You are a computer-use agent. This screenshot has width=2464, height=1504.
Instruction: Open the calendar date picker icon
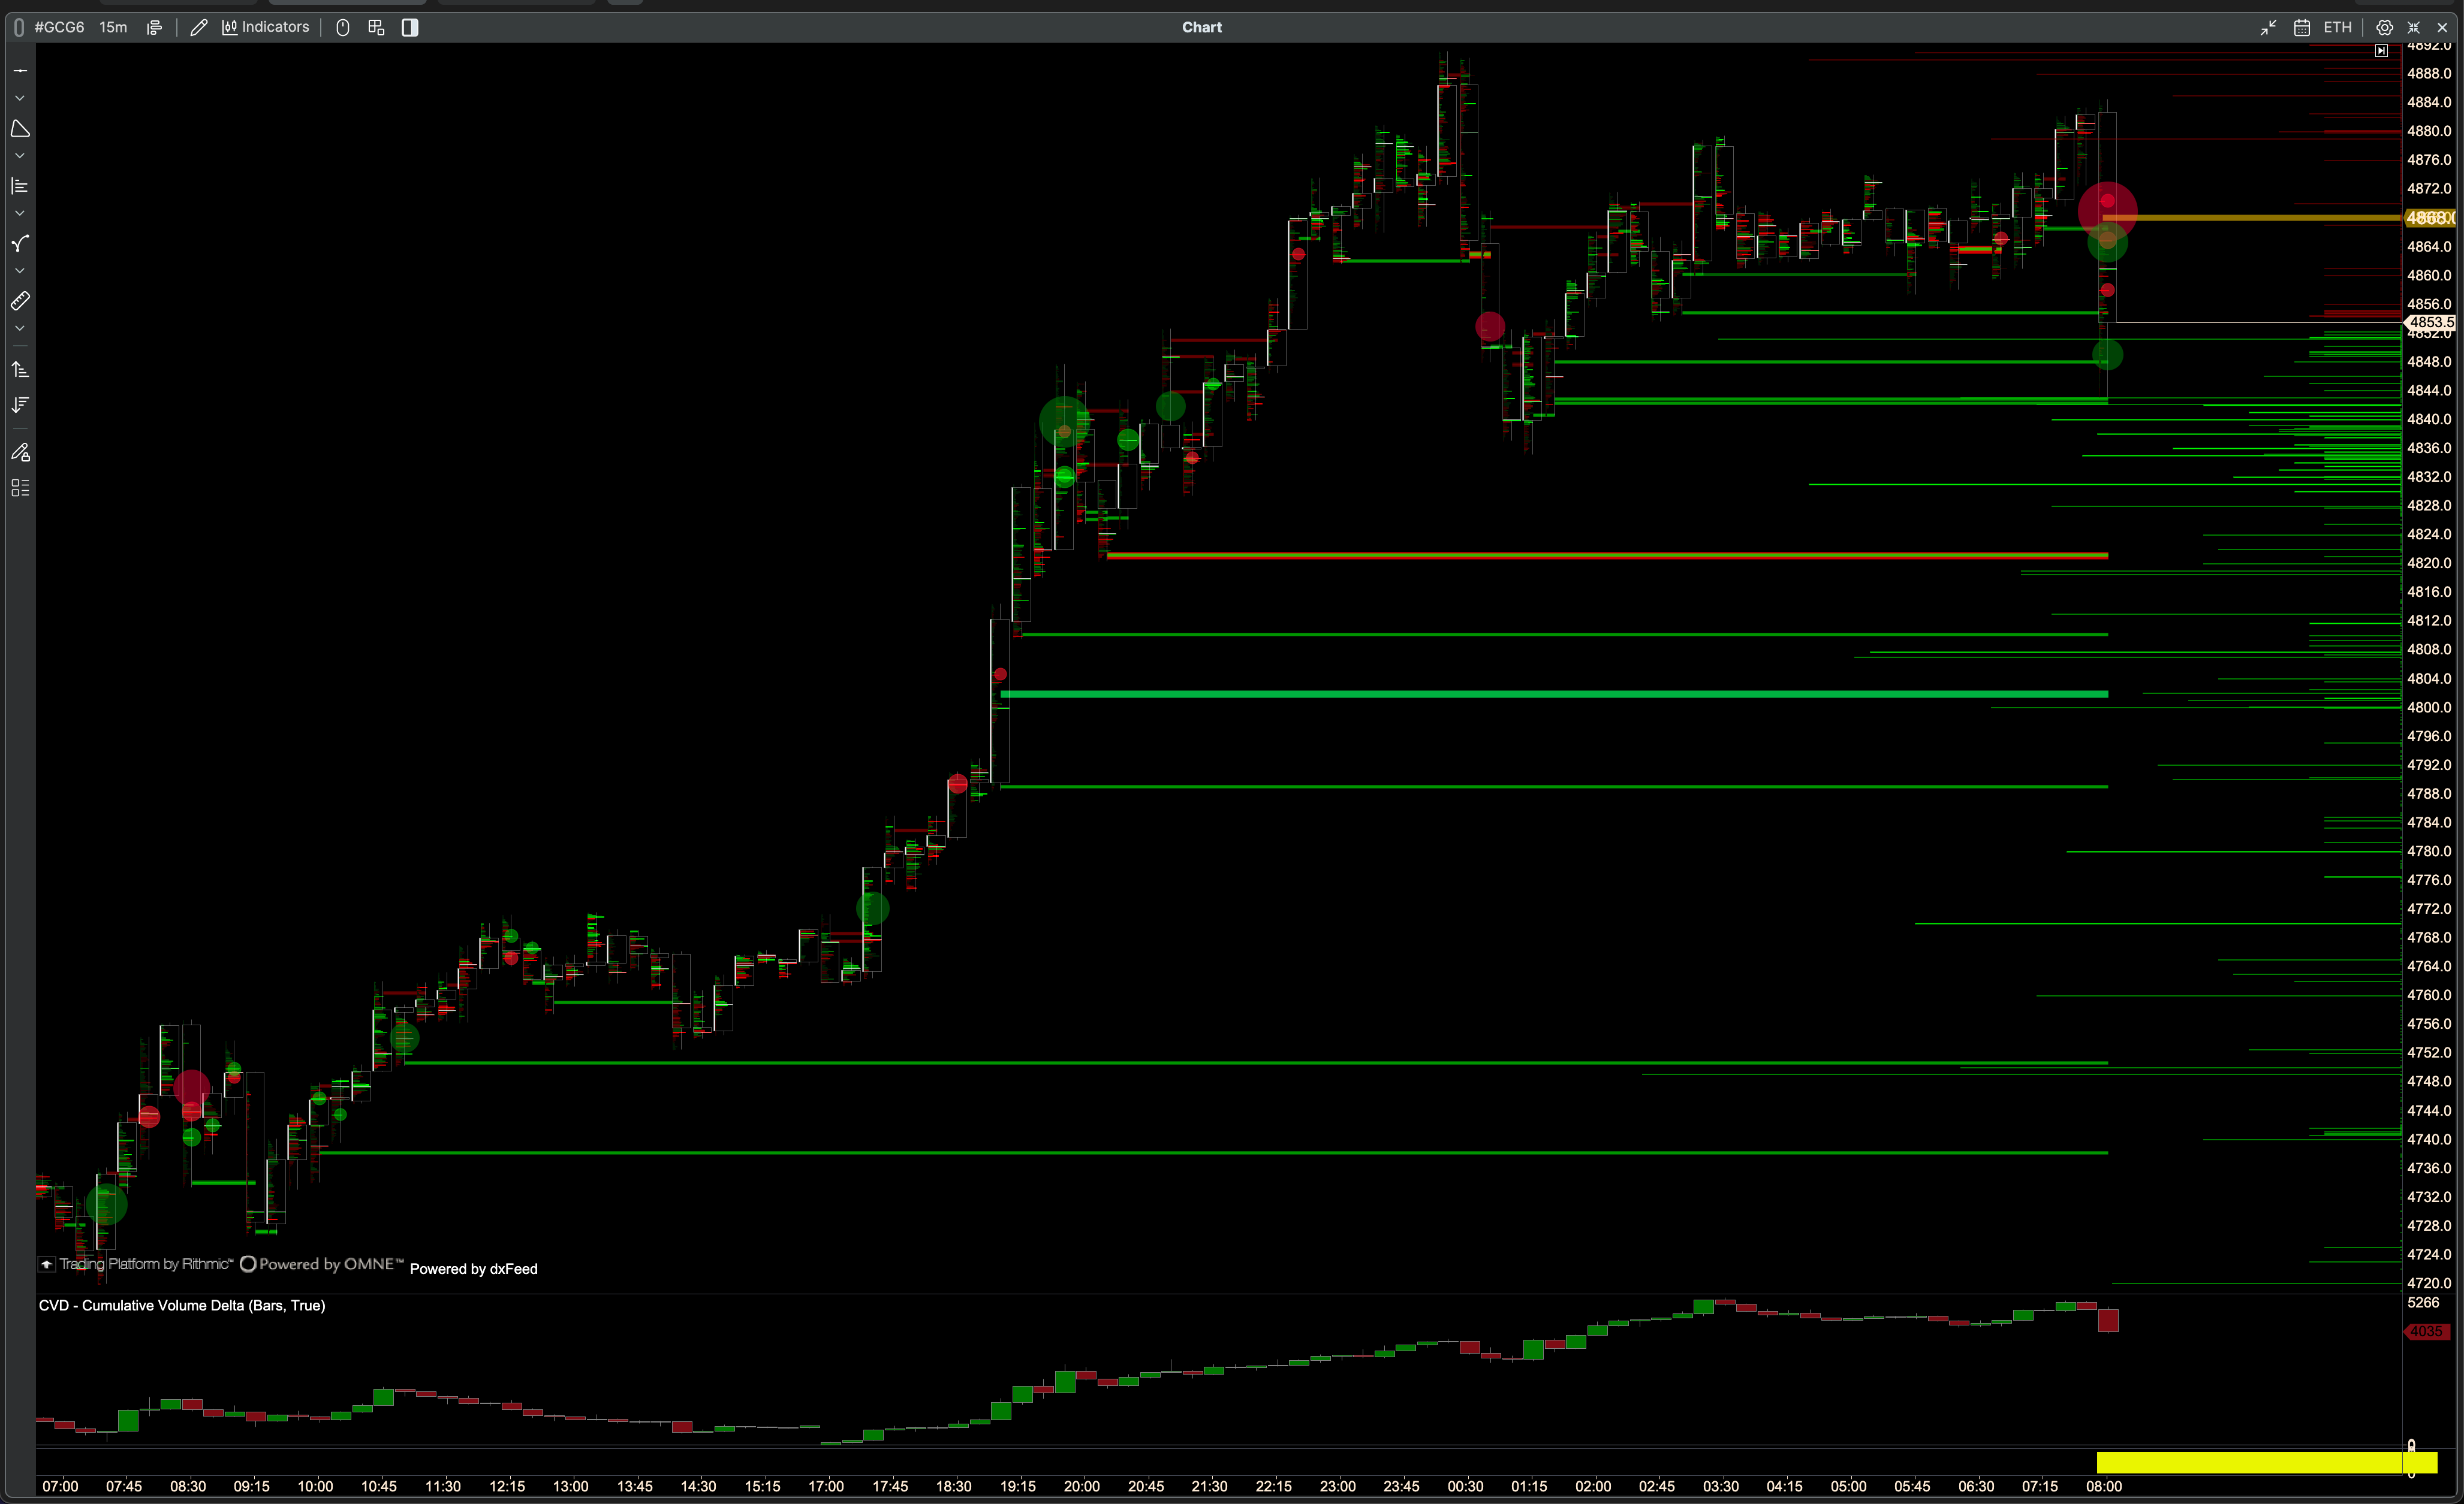click(x=2301, y=27)
